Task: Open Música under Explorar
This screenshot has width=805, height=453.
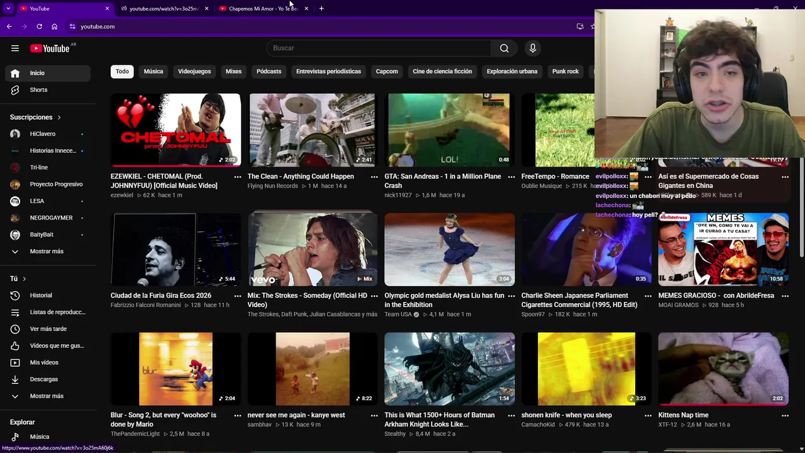Action: coord(48,437)
